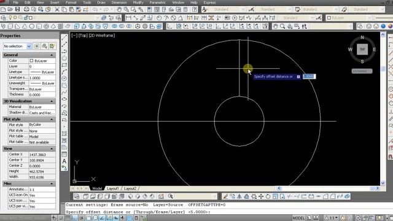The image size is (393, 221).
Task: Open the Modify menu
Action: click(138, 2)
